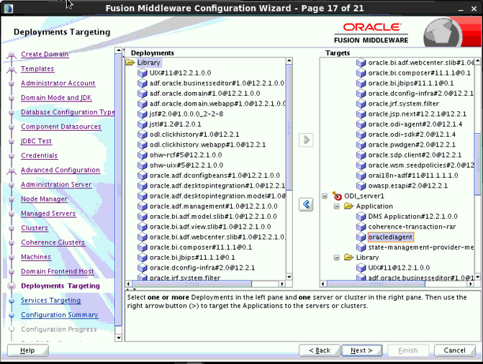Open Node Manager step
The image size is (483, 364).
pos(44,199)
